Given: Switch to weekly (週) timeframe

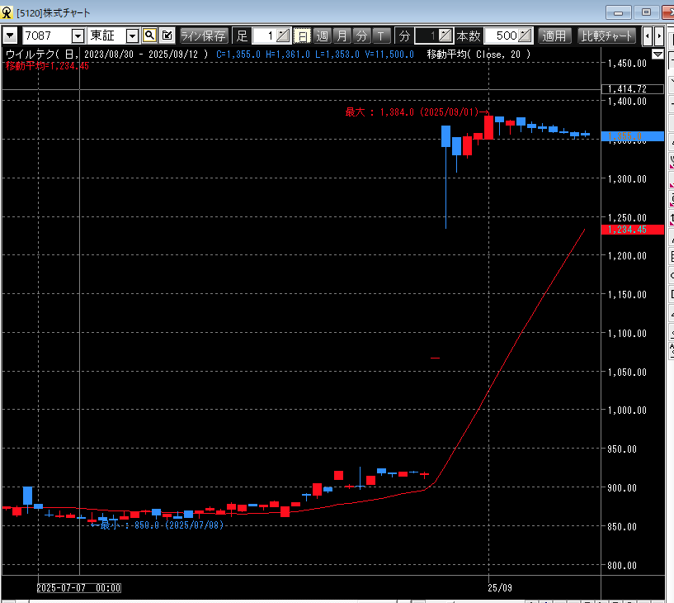Looking at the screenshot, I should coord(322,36).
